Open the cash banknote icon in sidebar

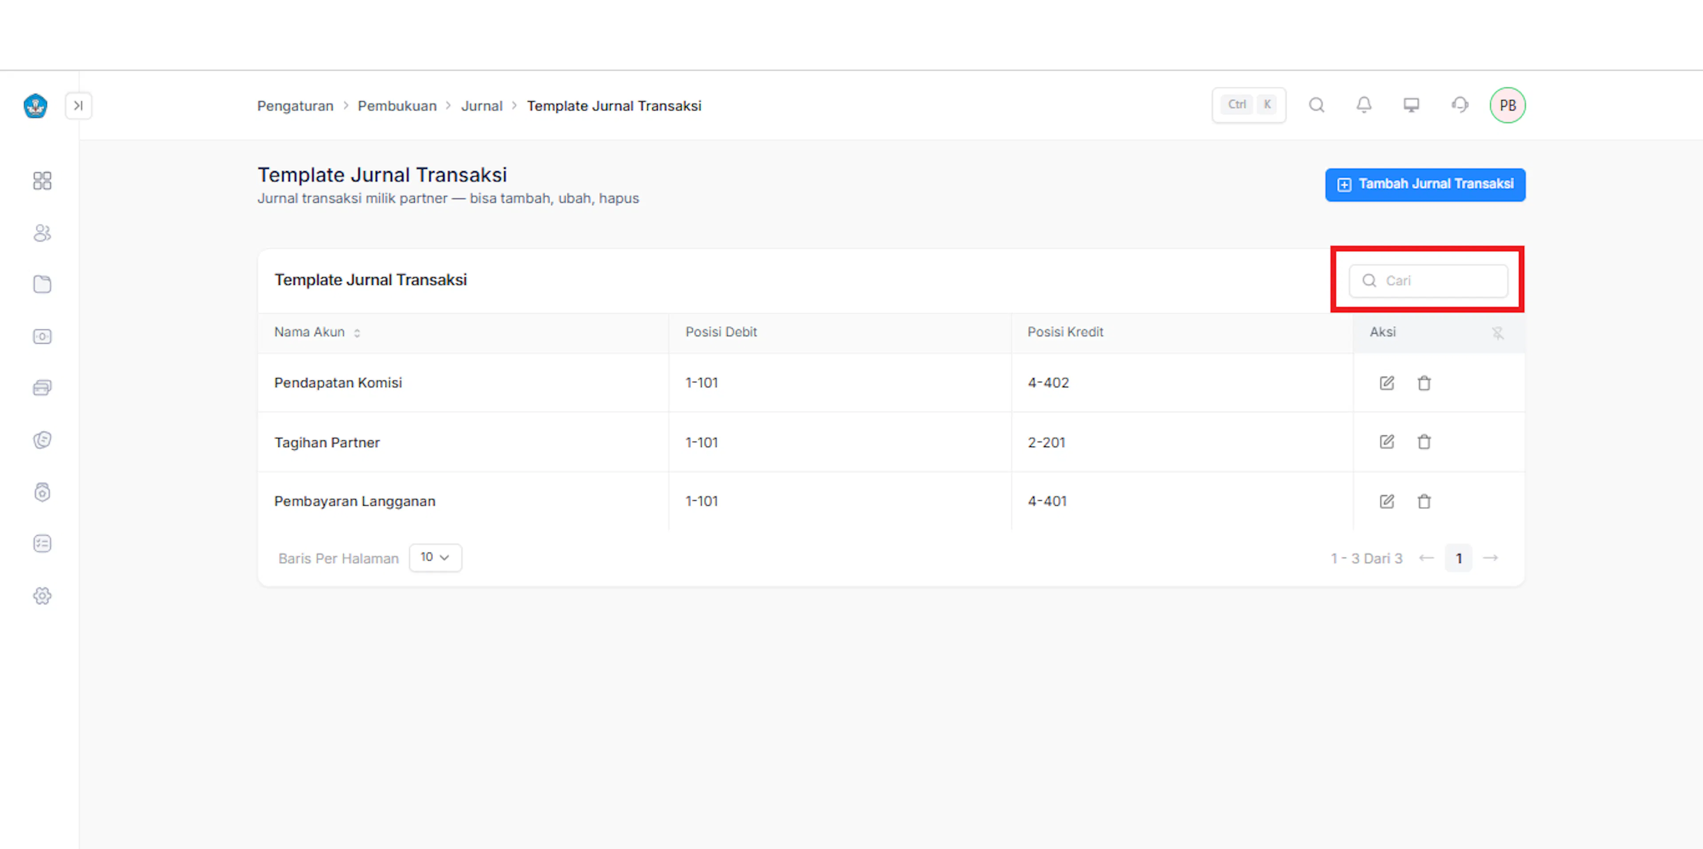(x=42, y=337)
